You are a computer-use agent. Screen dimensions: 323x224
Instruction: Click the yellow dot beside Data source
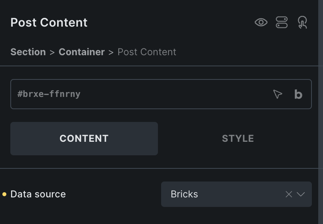4,194
